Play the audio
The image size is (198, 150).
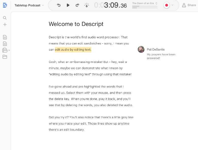click(68, 5)
